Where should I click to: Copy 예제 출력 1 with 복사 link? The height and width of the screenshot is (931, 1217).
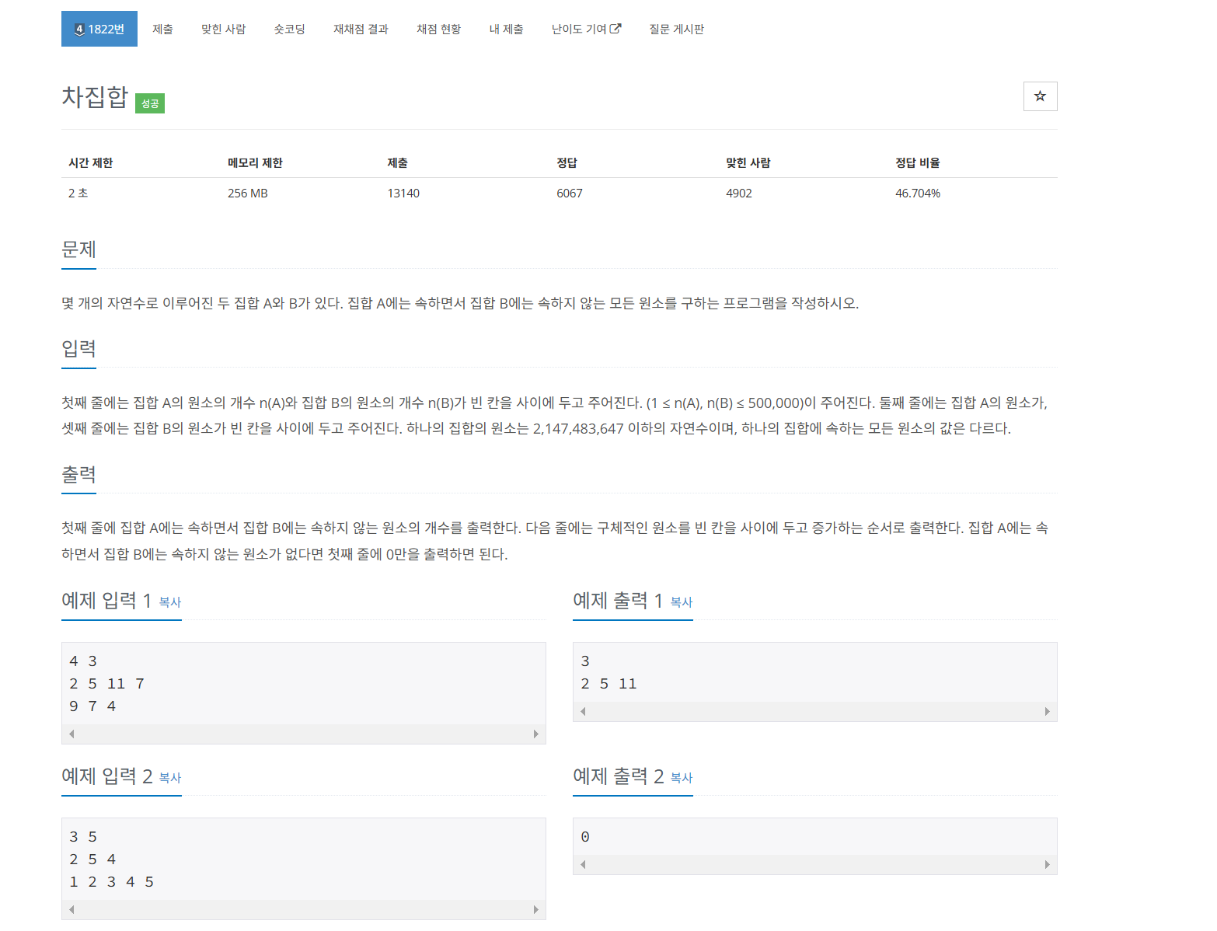(682, 602)
